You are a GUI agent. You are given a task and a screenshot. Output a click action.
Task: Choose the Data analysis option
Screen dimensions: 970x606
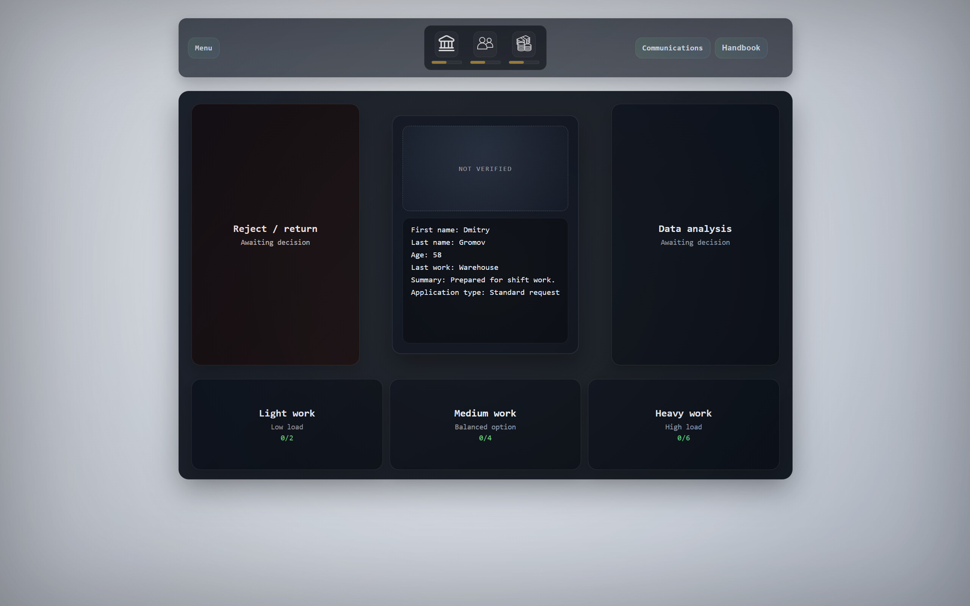coord(695,235)
